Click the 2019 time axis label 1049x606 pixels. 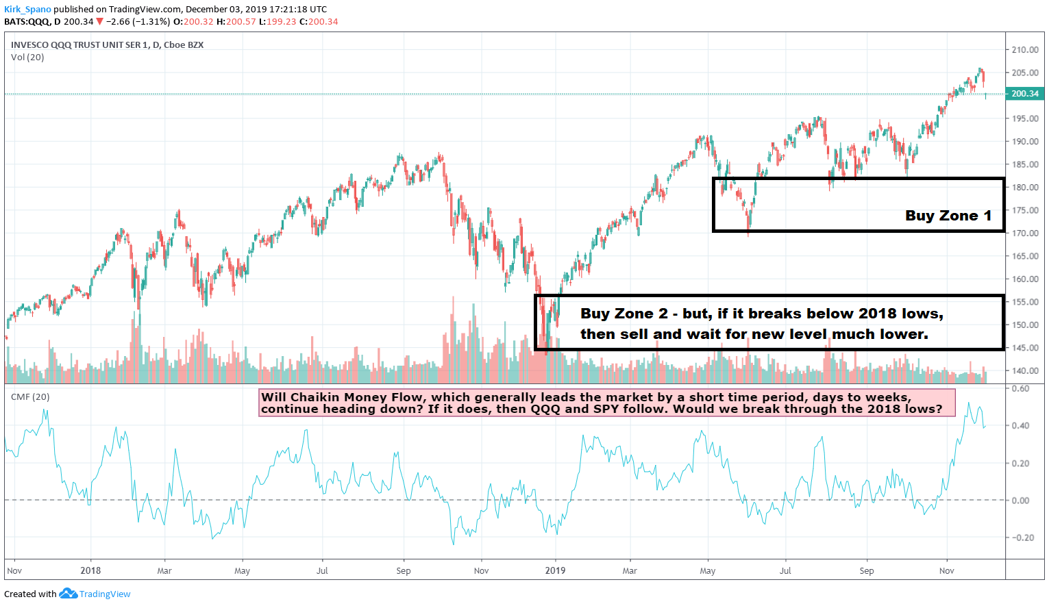pyautogui.click(x=555, y=570)
